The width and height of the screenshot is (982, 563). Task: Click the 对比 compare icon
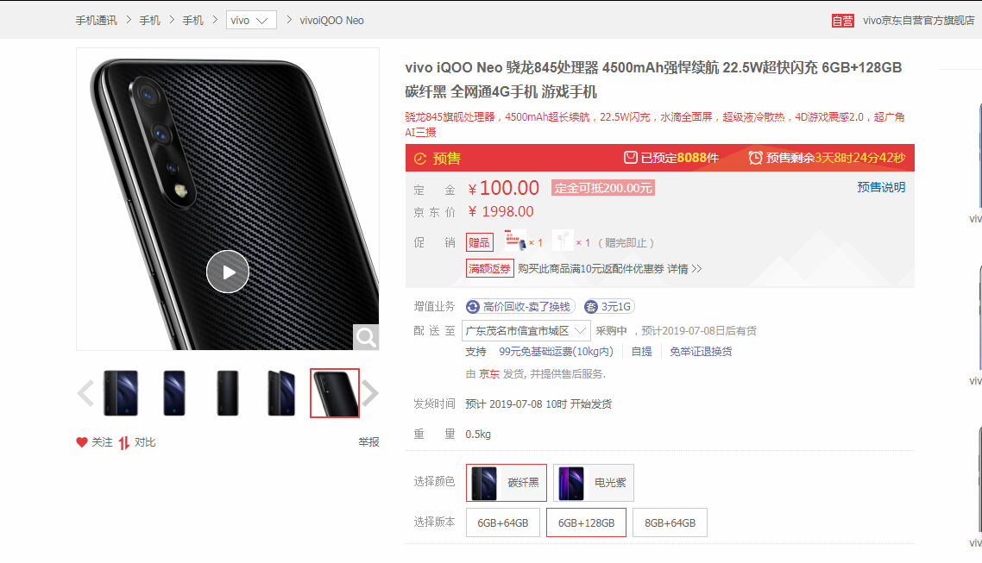(124, 443)
